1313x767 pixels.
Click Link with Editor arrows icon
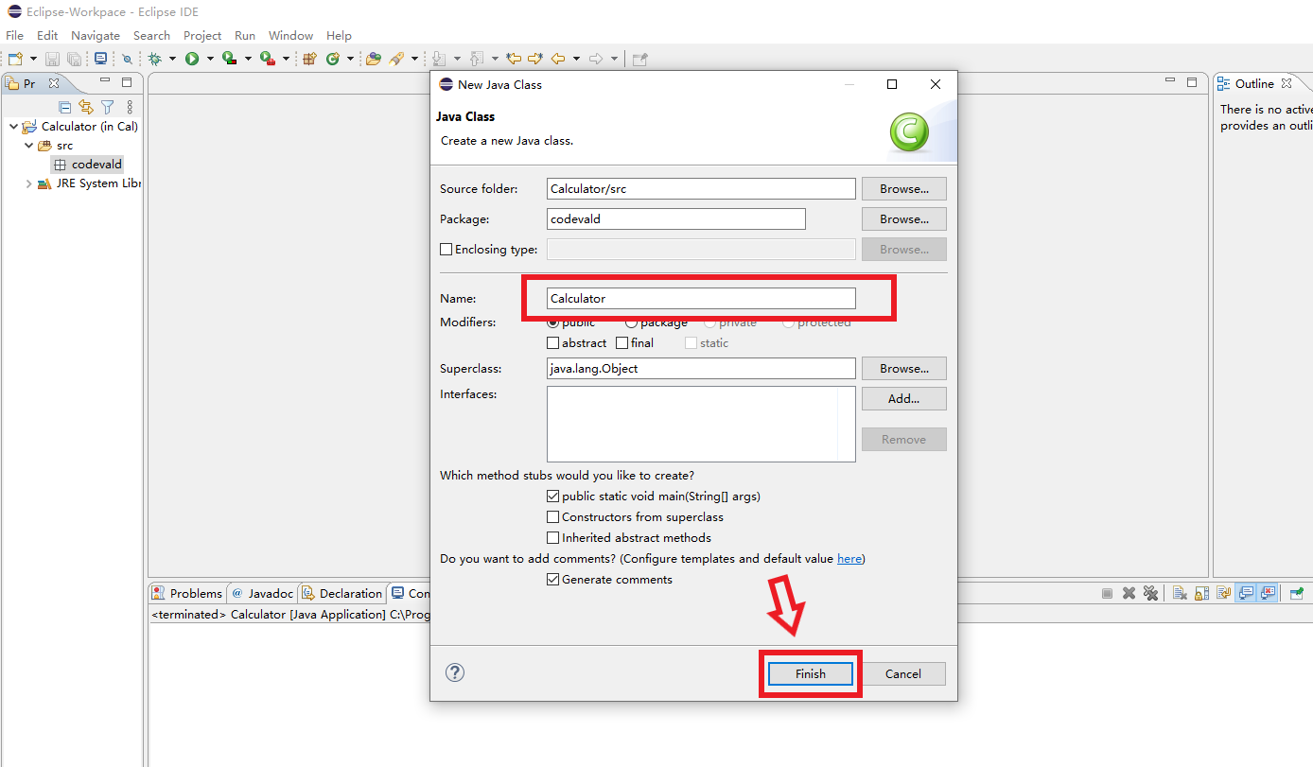86,107
